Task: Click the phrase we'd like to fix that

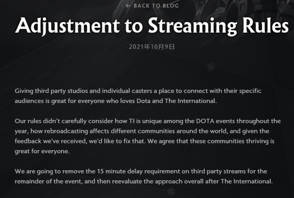Action: tap(117, 141)
